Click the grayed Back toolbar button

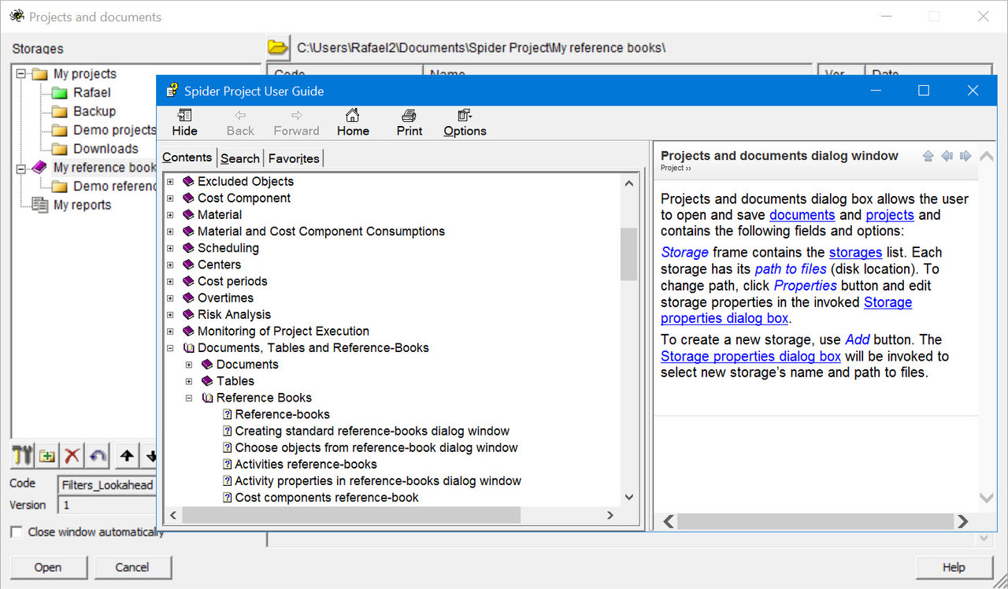240,123
